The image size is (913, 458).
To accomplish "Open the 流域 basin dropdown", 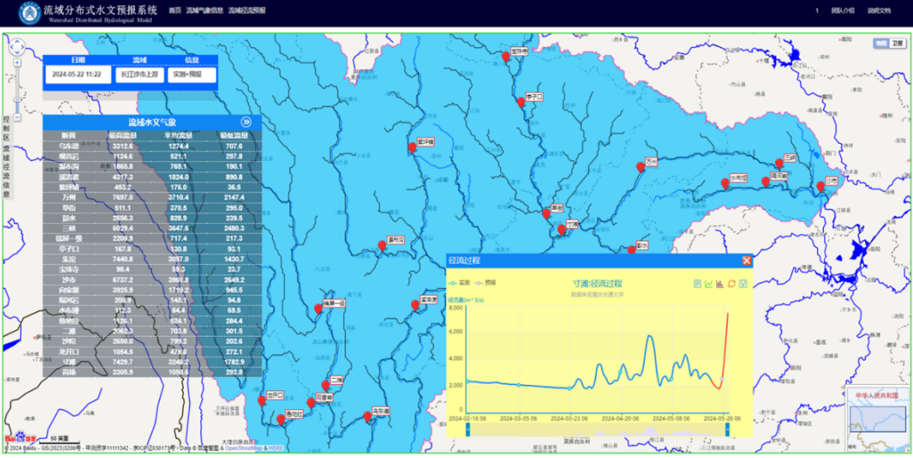I will pos(140,75).
